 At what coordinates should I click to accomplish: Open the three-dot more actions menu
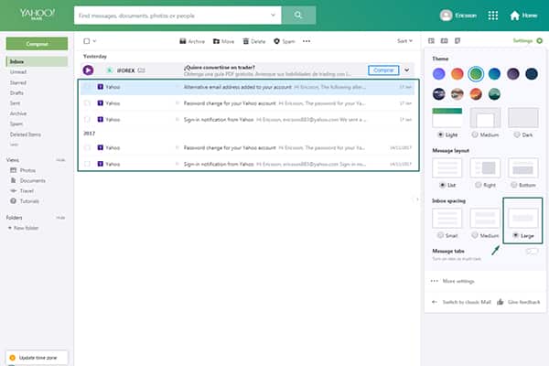307,41
